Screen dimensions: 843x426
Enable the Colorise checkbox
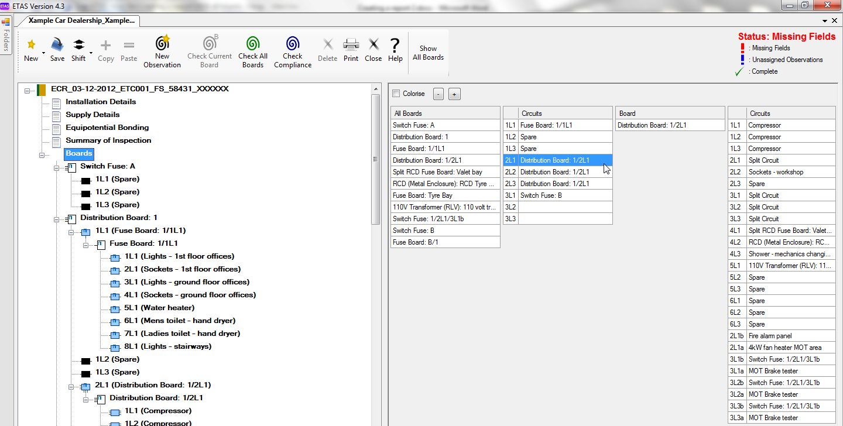pyautogui.click(x=396, y=94)
